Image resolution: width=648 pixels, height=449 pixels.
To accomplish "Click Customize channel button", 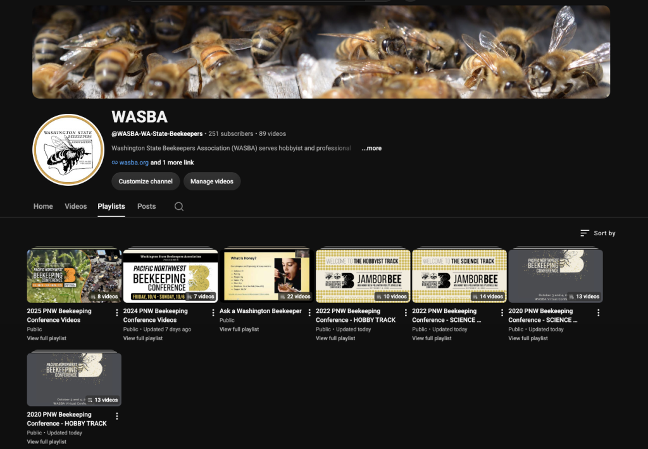I will point(146,181).
